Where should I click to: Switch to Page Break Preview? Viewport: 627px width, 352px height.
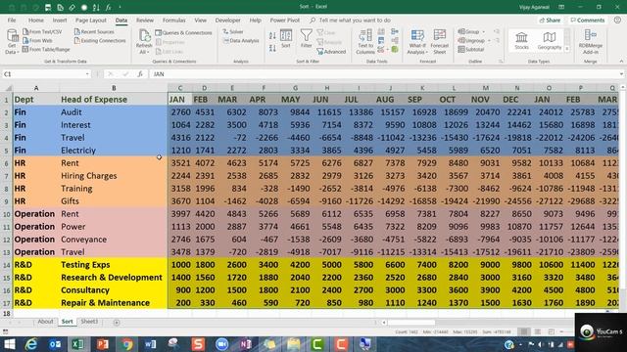tap(551, 331)
